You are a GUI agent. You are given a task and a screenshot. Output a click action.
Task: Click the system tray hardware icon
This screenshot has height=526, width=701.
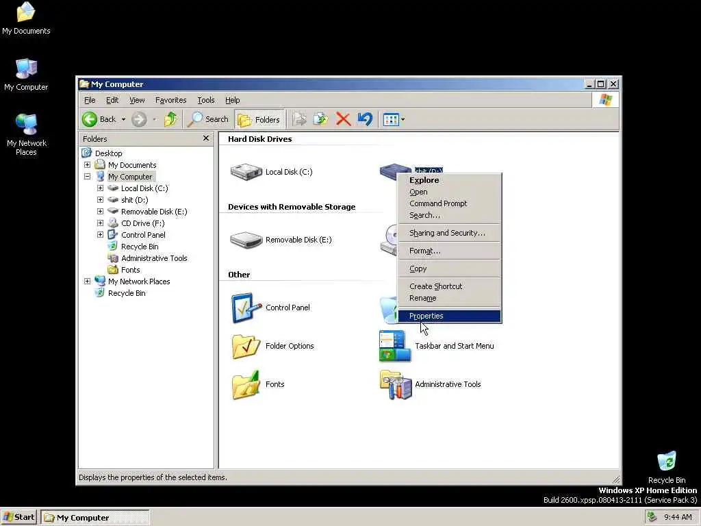(652, 517)
